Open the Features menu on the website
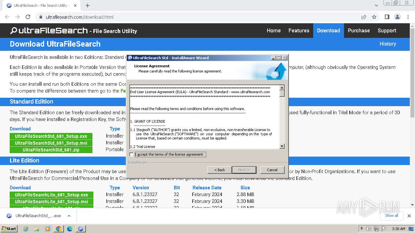 [299, 30]
